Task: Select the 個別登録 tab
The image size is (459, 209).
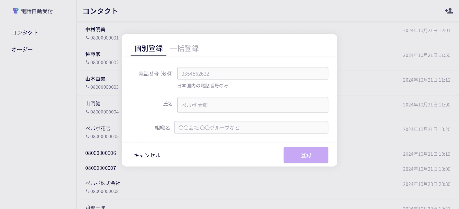Action: (x=148, y=48)
